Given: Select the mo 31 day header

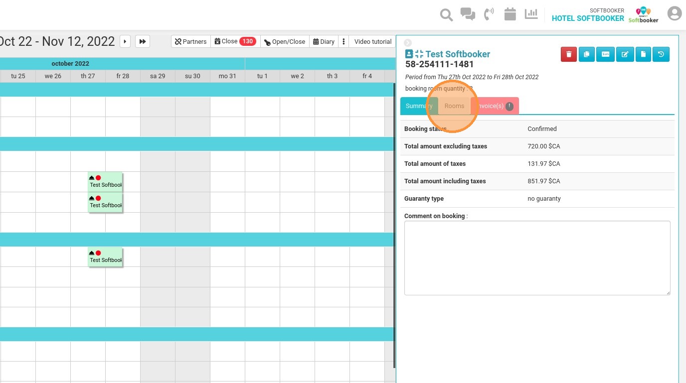Looking at the screenshot, I should pyautogui.click(x=227, y=76).
